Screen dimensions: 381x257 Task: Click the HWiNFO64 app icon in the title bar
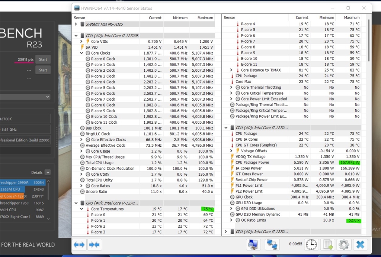(x=77, y=8)
